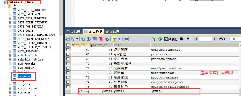Check the row checkbox for menu_id 70
241x96 pixels.
coord(68,63)
